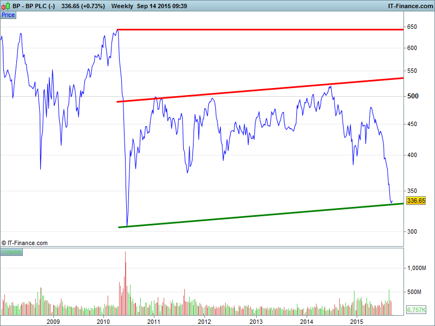Screen dimensions: 435x326
Task: Click the 300 price axis label
Action: (x=412, y=231)
